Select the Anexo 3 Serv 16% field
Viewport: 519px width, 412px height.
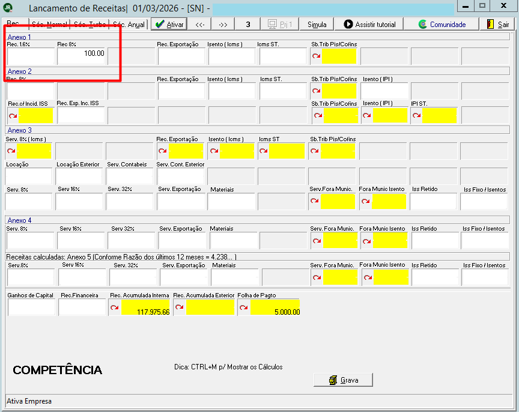click(79, 201)
